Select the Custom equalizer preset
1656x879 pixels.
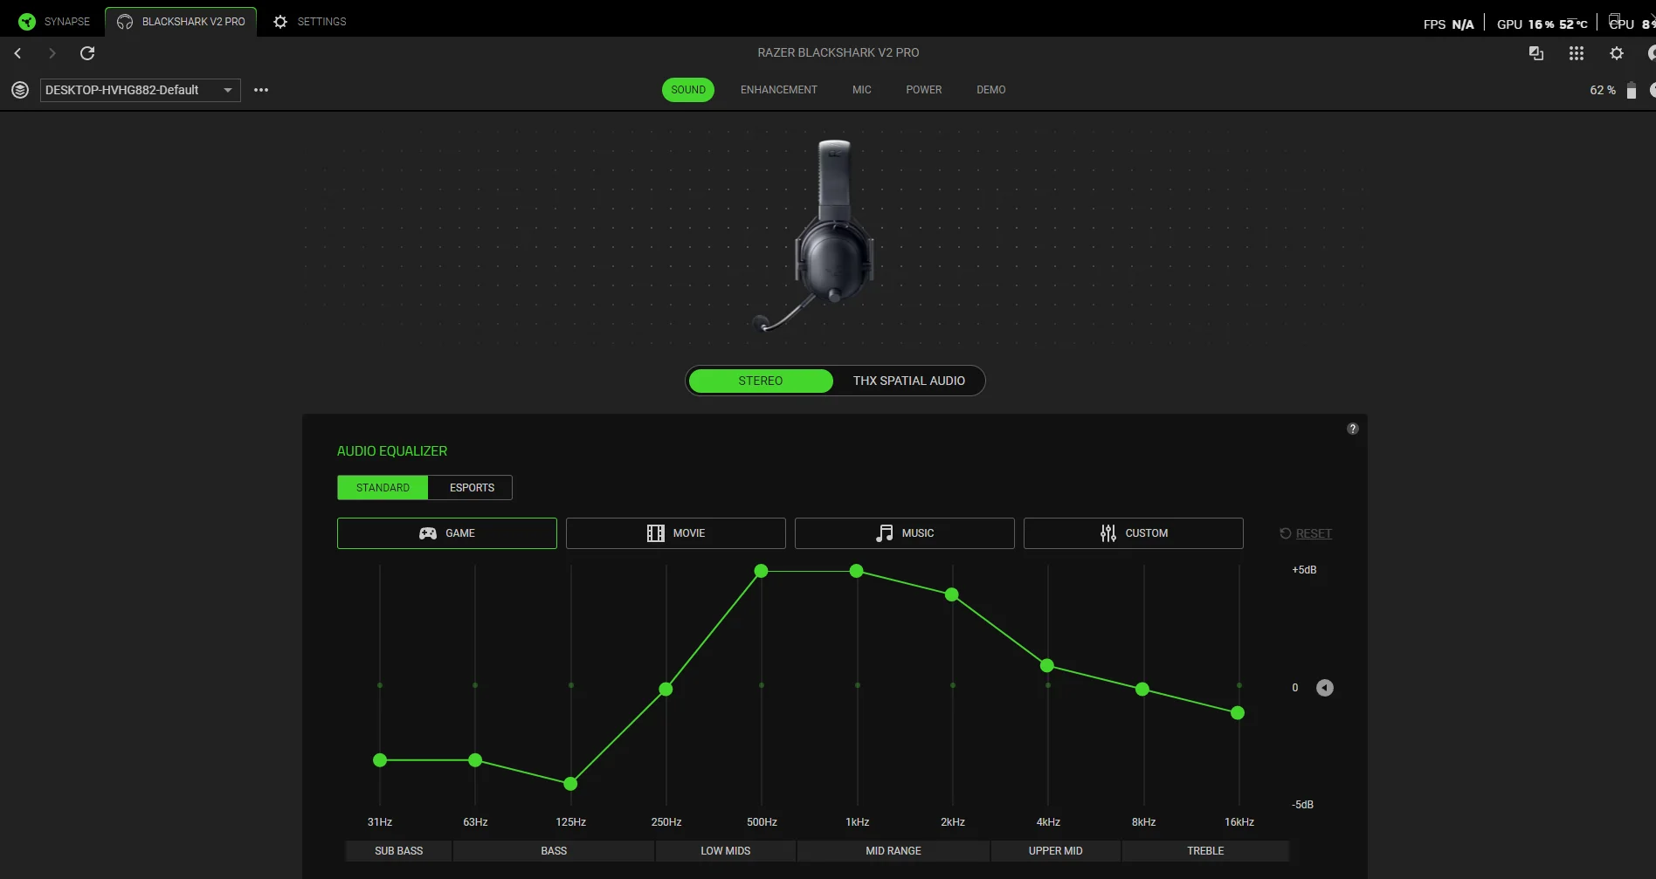tap(1133, 533)
